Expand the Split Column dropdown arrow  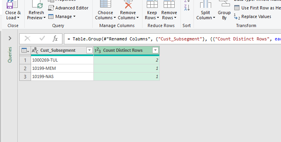point(214,18)
